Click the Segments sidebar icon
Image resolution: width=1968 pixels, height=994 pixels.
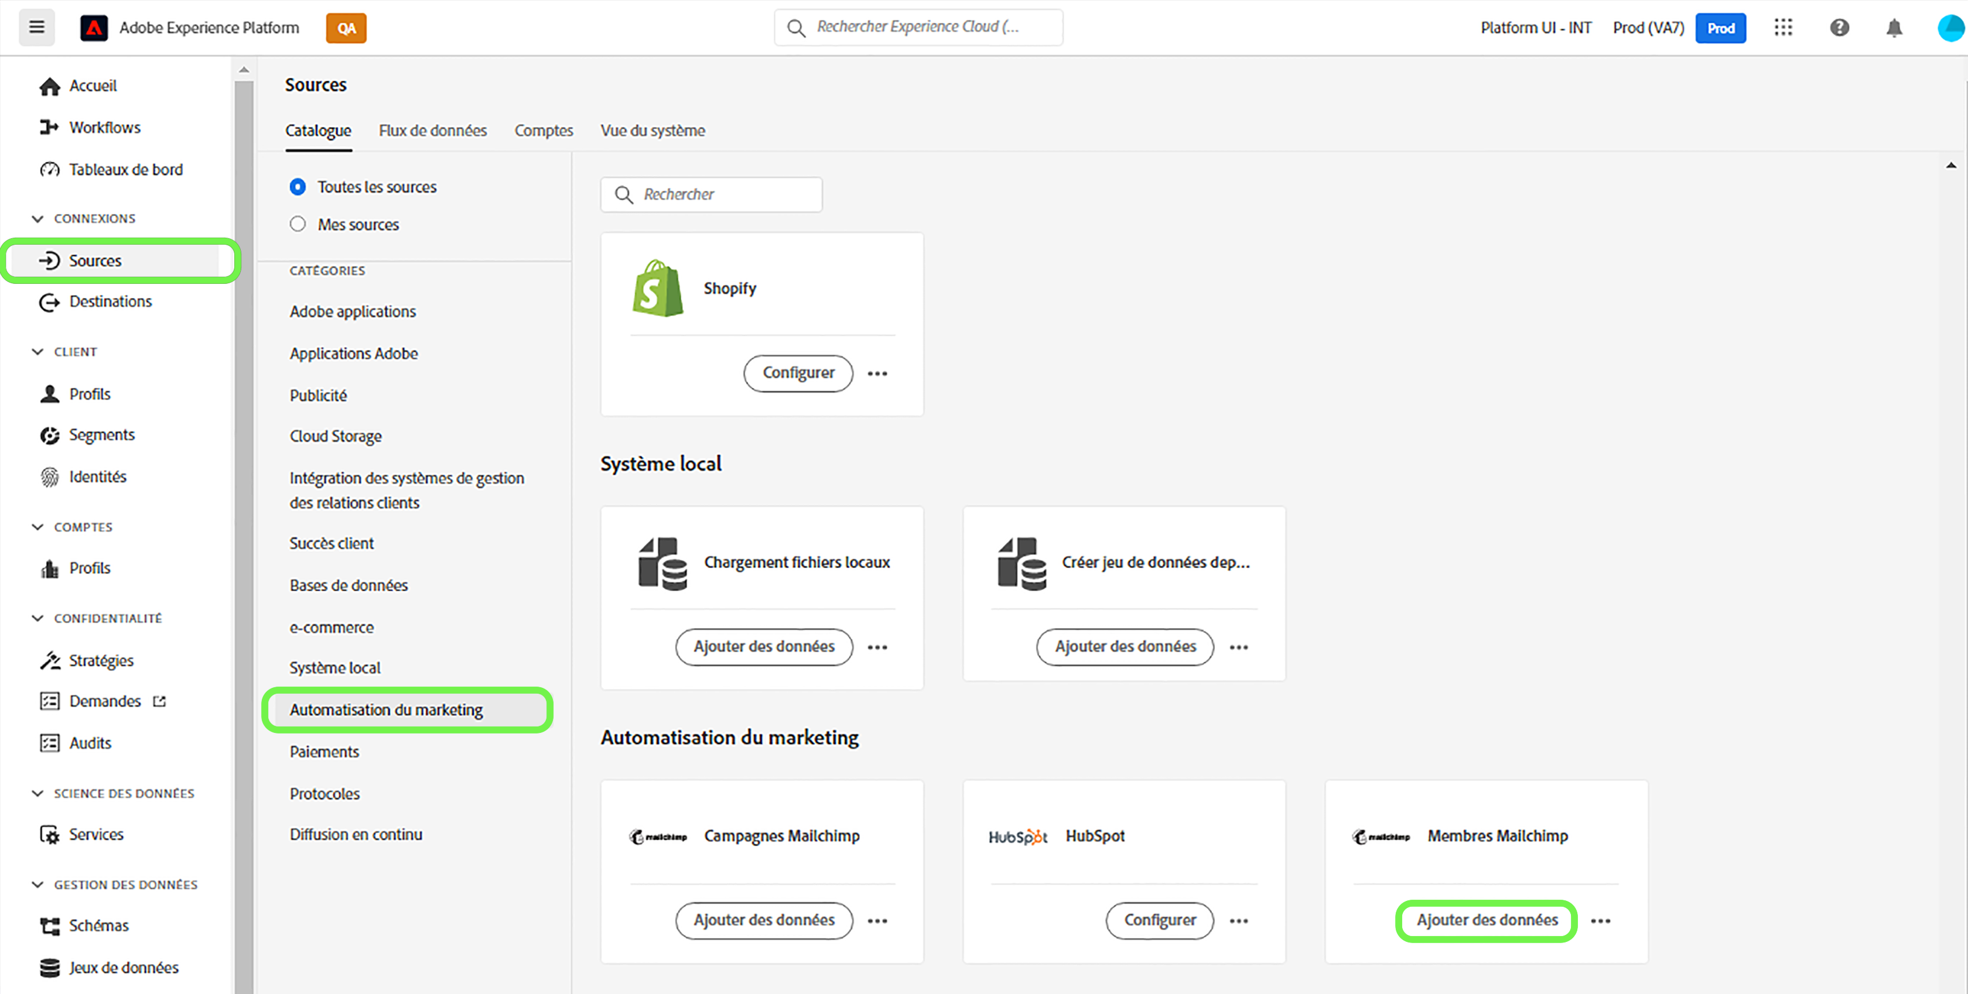50,435
